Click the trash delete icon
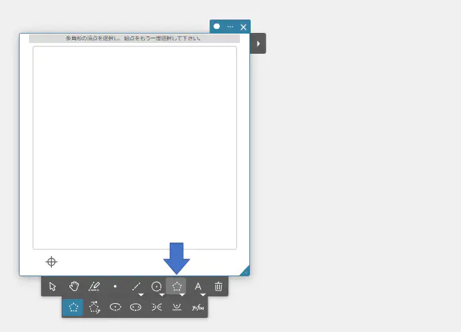The height and width of the screenshot is (332, 461). pyautogui.click(x=218, y=286)
